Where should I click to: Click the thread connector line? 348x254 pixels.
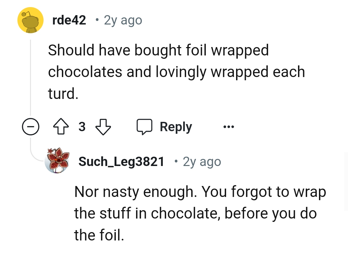click(x=31, y=77)
